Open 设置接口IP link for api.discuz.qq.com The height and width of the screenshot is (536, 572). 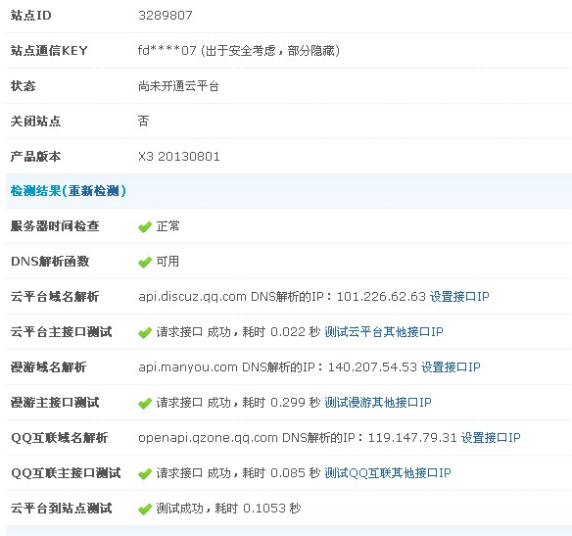click(459, 296)
